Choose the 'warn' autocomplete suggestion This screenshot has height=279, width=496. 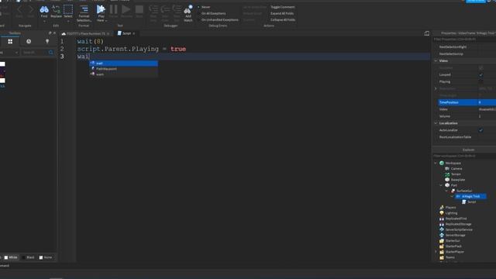click(124, 74)
